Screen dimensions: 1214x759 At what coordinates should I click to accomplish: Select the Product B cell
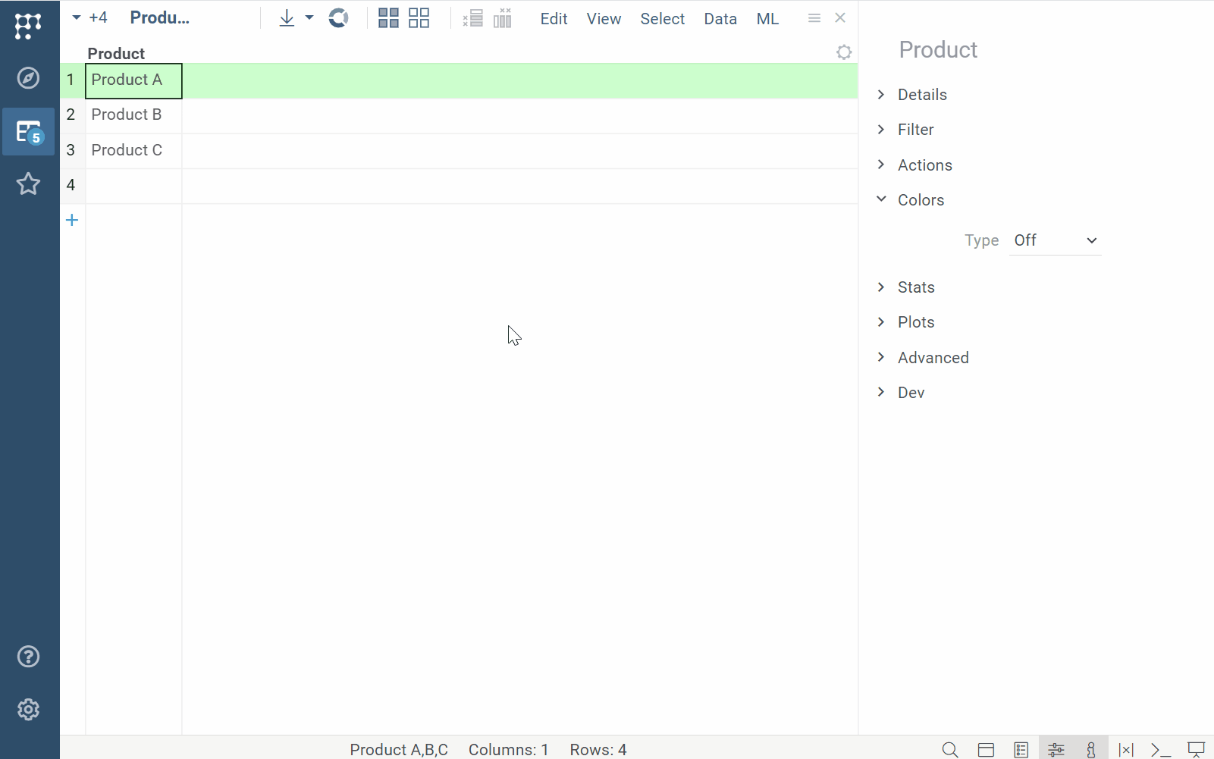point(127,115)
